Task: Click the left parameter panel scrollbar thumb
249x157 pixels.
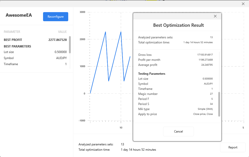Action: pyautogui.click(x=70, y=44)
